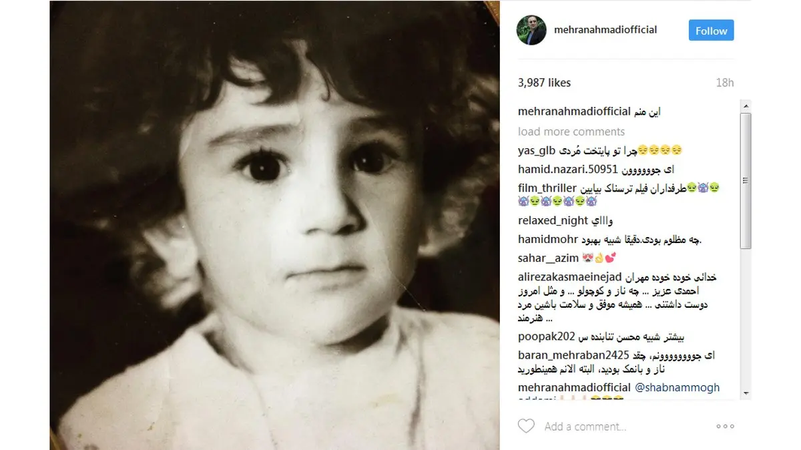Click the heart like icon
The height and width of the screenshot is (450, 801).
pos(527,426)
